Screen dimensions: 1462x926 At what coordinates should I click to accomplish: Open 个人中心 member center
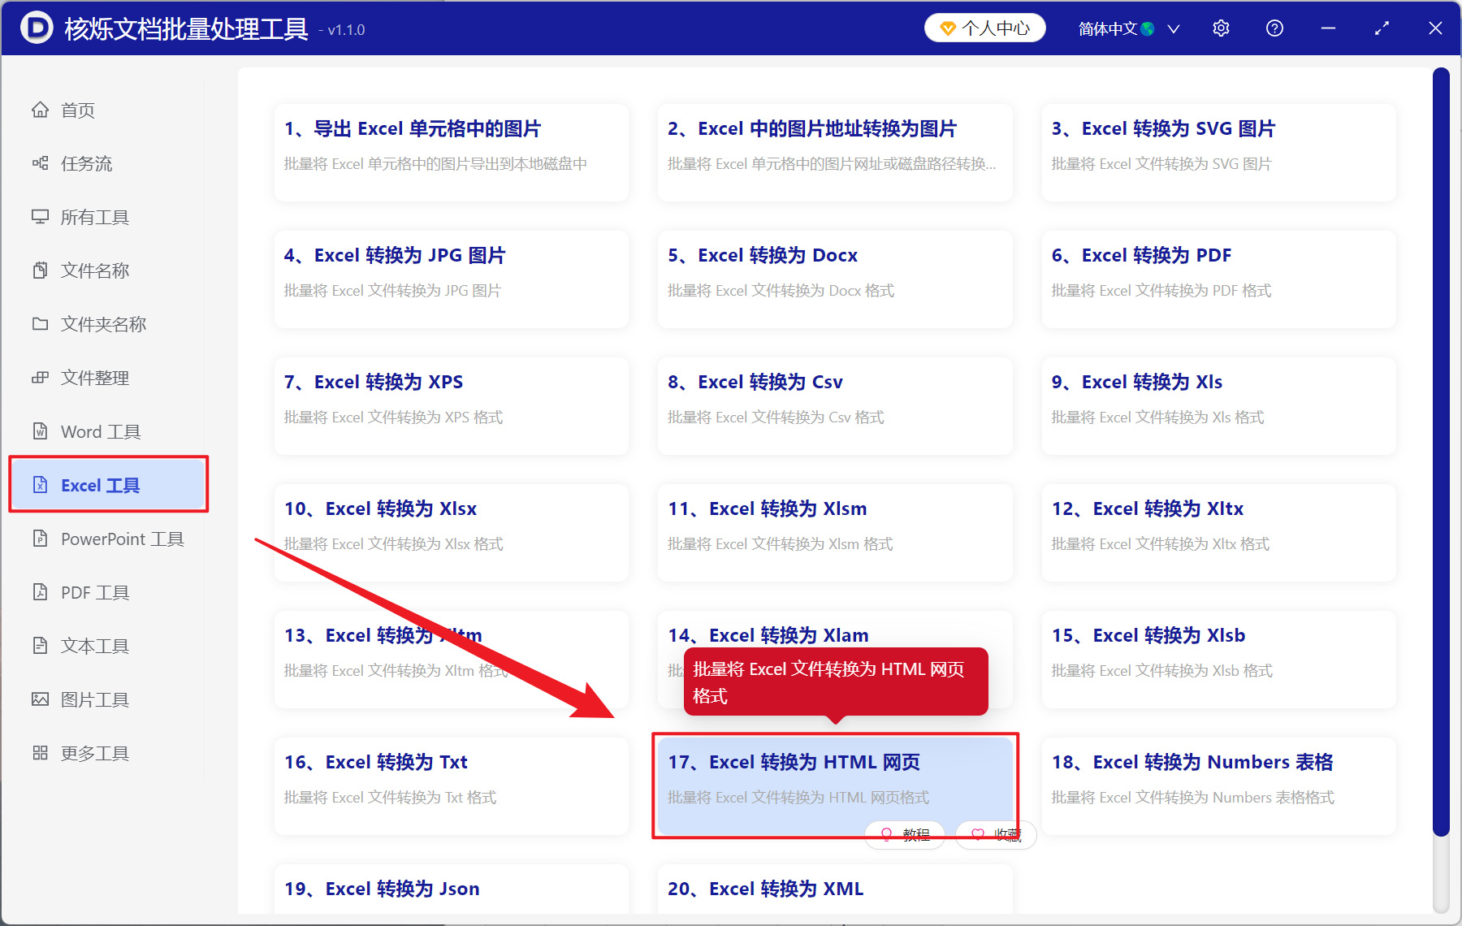click(x=984, y=28)
